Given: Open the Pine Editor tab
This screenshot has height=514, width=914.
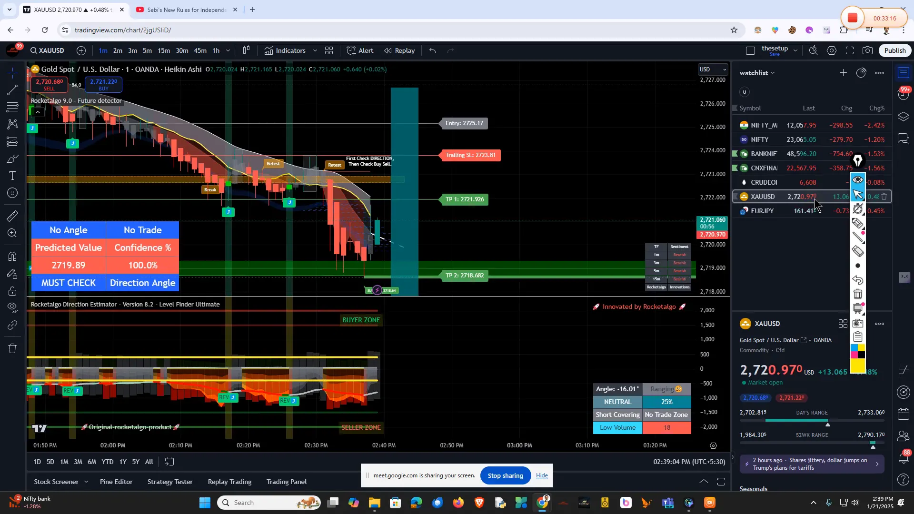Looking at the screenshot, I should point(116,482).
